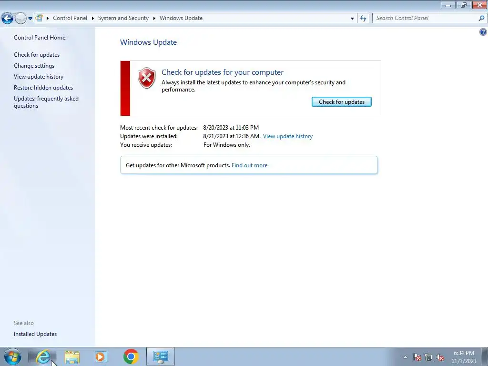Expand arrow before Control Panel breadcrumb
The width and height of the screenshot is (488, 366).
click(x=48, y=18)
